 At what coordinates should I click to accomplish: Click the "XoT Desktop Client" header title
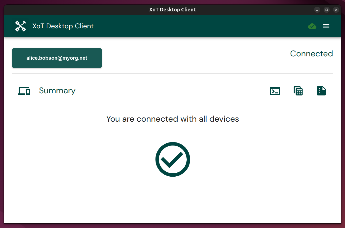[x=63, y=26]
